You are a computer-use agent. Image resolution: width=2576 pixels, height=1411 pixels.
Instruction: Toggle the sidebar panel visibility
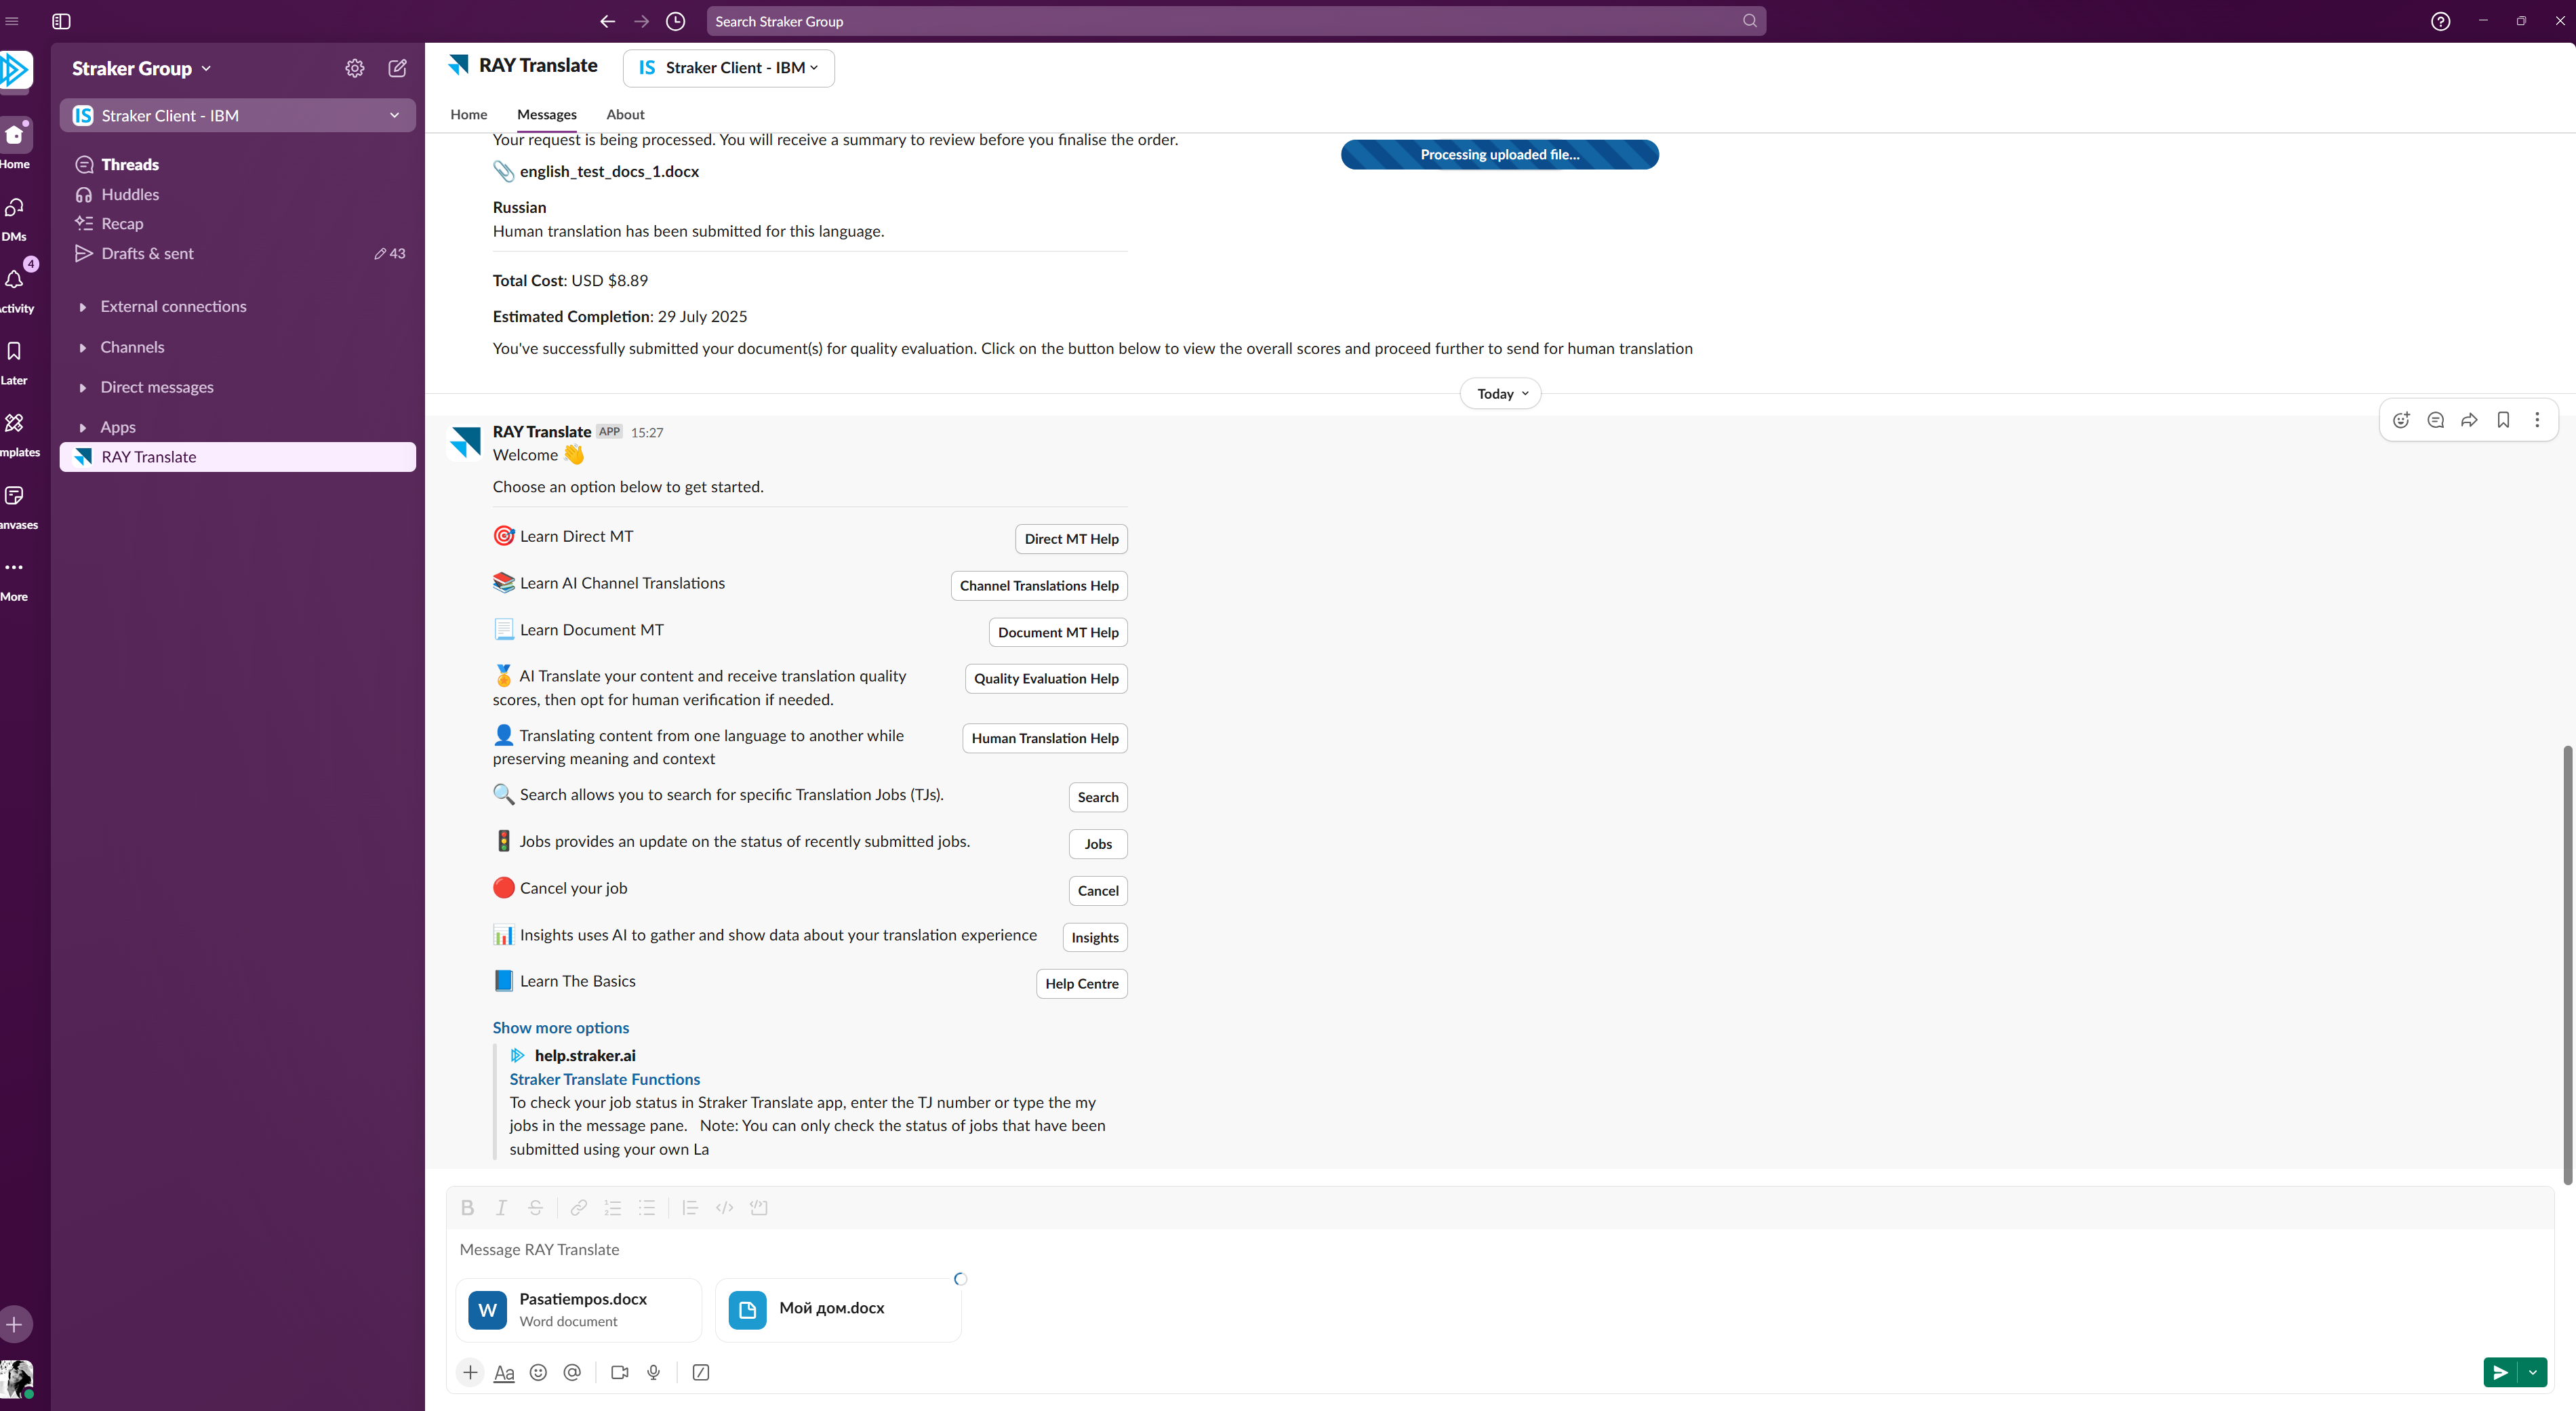tap(61, 21)
